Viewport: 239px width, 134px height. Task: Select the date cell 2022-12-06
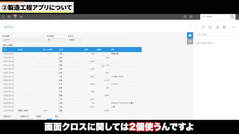(x=8, y=99)
